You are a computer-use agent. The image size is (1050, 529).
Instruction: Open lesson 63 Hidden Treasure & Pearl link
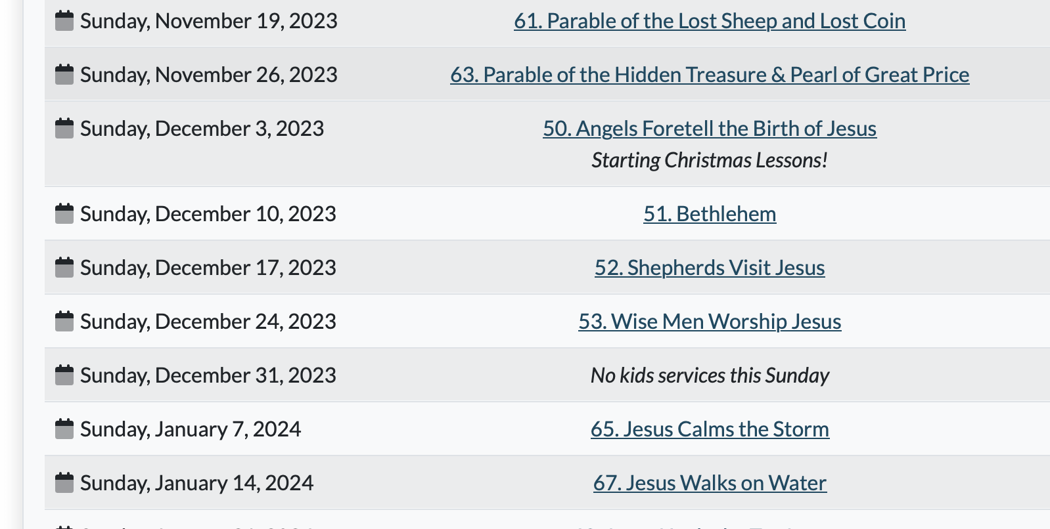point(710,75)
